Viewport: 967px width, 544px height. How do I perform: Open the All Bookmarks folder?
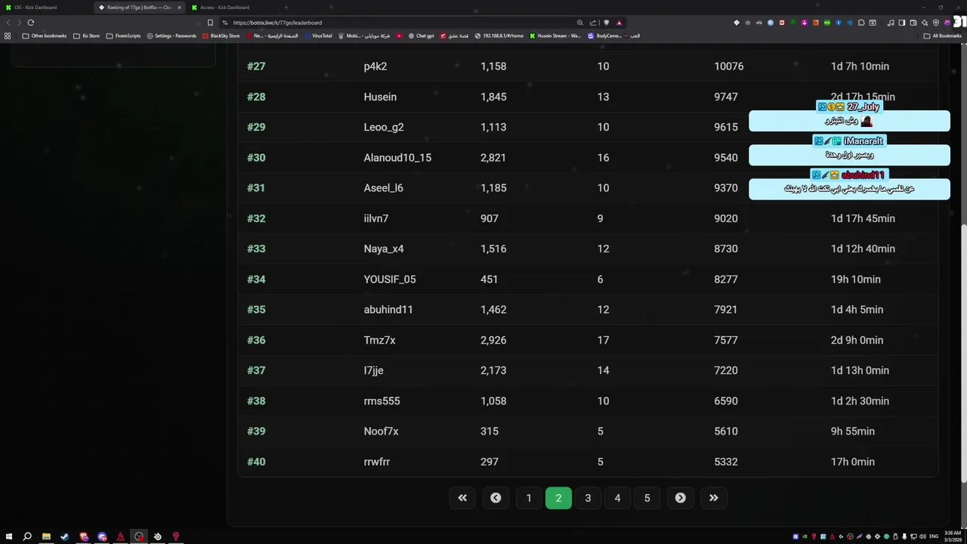[943, 36]
